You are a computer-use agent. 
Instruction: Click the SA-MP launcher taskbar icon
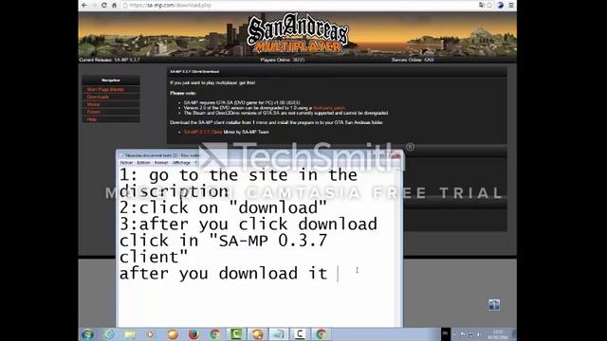coord(257,334)
